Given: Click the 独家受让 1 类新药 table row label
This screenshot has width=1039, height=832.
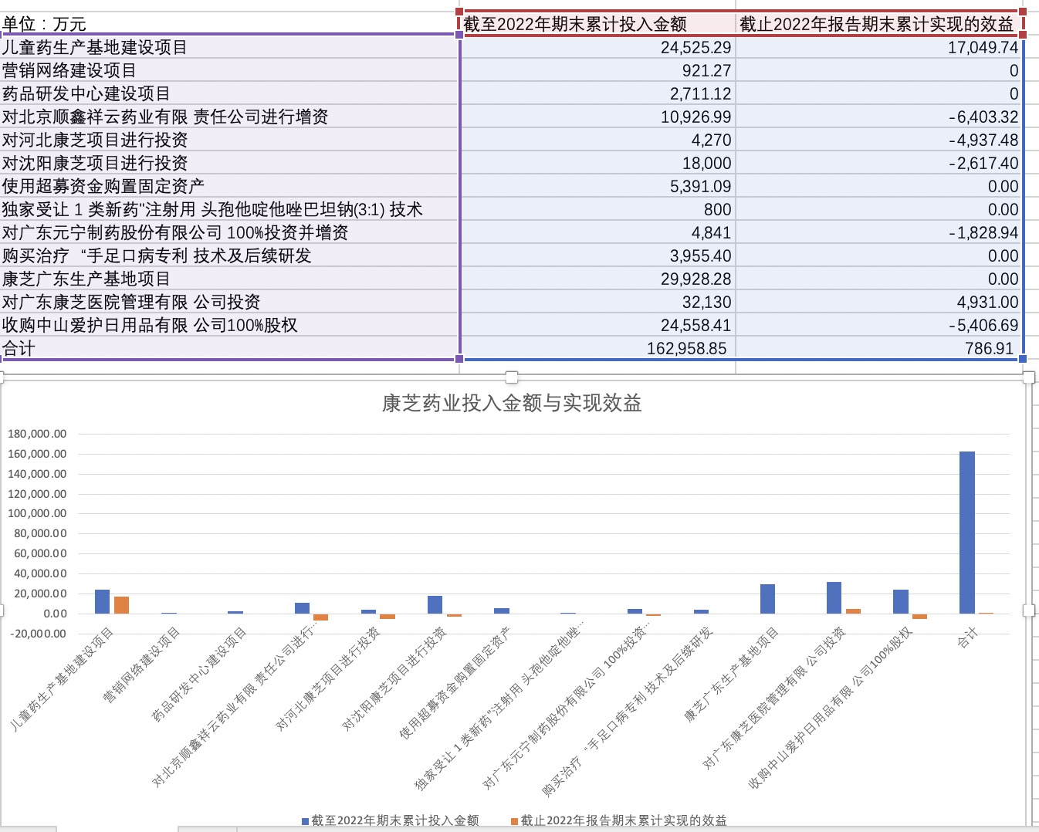Looking at the screenshot, I should point(229,209).
